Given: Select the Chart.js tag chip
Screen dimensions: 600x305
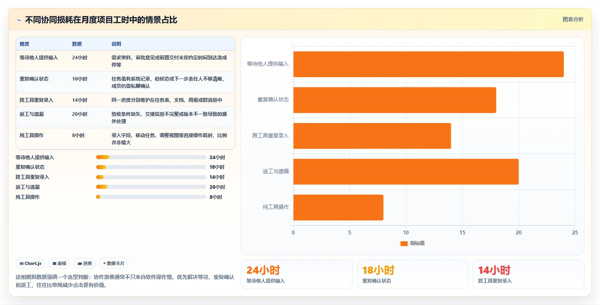Looking at the screenshot, I should coord(31,263).
